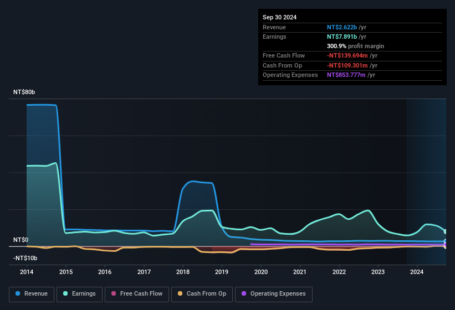455x310 pixels.
Task: Click the Free Cash Flow tooltip label
Action: click(284, 55)
